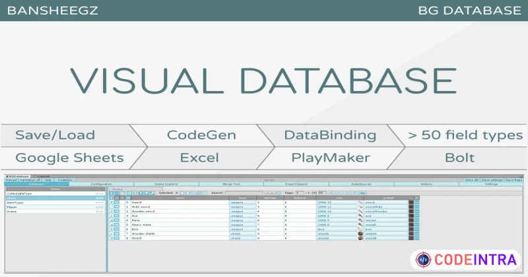The image size is (528, 277).
Task: Switch to the Database tab
Action: pos(36,184)
